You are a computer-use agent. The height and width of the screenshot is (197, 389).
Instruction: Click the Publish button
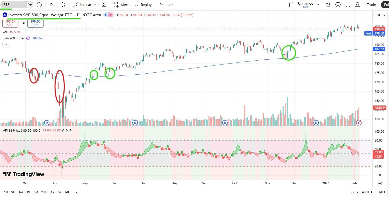pos(385,5)
